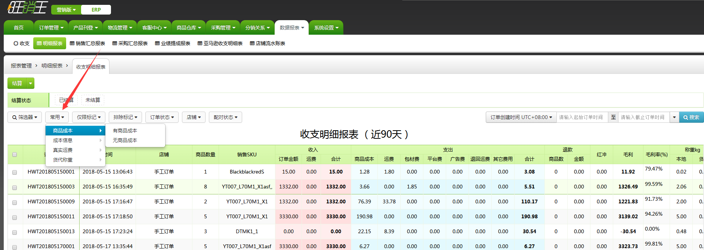Click the green 结算 button
This screenshot has height=250, width=704.
point(17,83)
